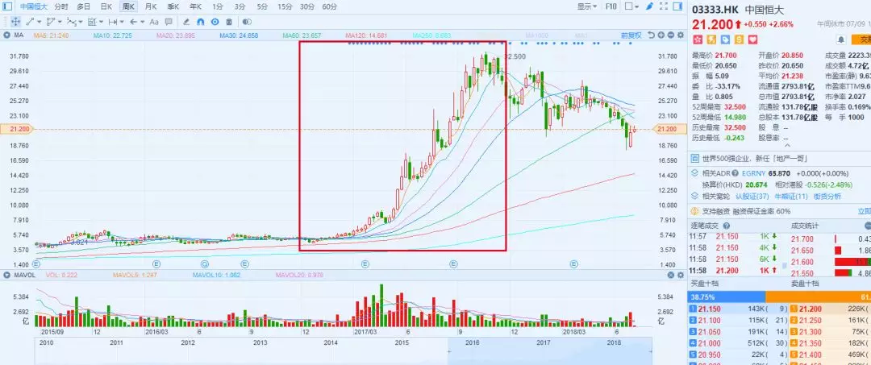871x365 pixels.
Task: Select the Aa text annotation tool
Action: click(x=154, y=22)
